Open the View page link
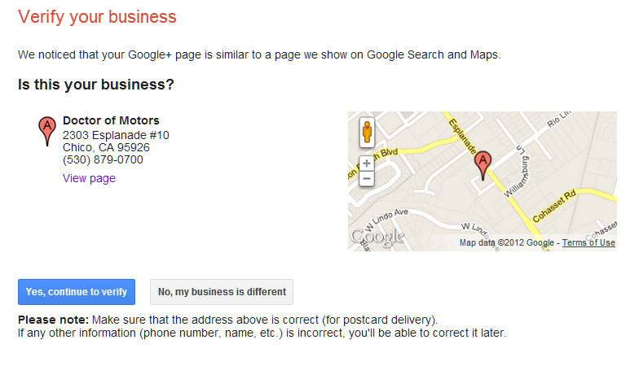The height and width of the screenshot is (366, 626). [x=89, y=178]
